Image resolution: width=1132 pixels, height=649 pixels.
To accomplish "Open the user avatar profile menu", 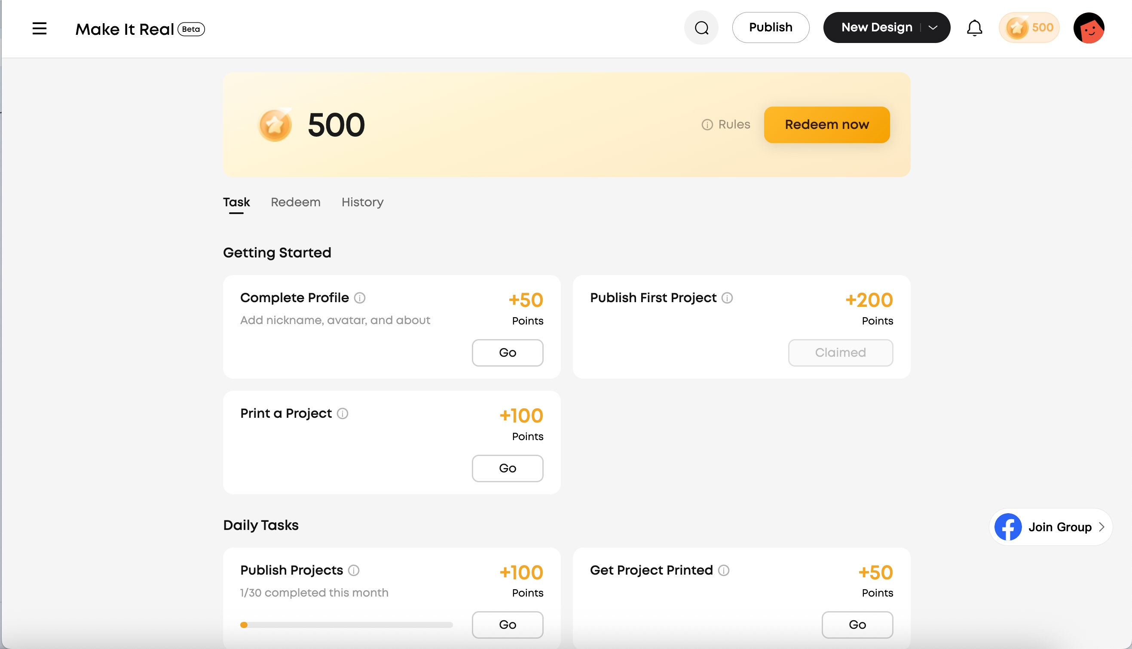I will 1089,28.
